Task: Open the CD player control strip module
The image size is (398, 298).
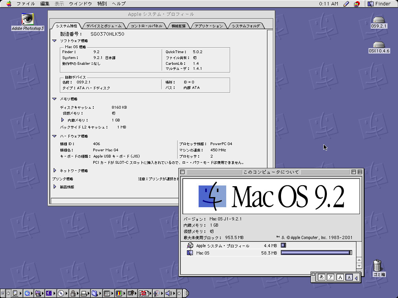Action: pyautogui.click(x=61, y=293)
